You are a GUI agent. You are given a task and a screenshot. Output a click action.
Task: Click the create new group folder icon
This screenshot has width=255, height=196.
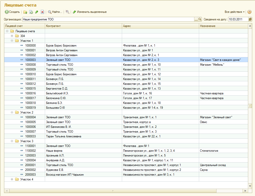coord(25,12)
